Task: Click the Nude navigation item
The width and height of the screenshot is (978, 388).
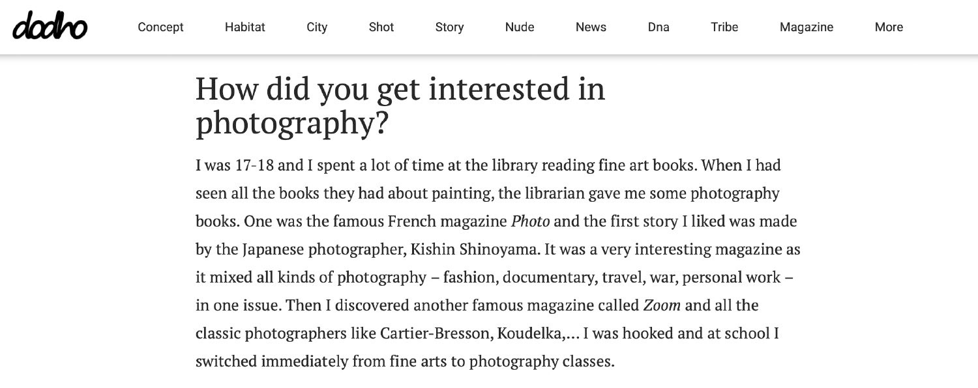Action: pos(520,27)
